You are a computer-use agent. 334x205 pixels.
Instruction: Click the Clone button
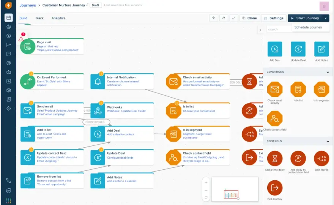pos(250,18)
